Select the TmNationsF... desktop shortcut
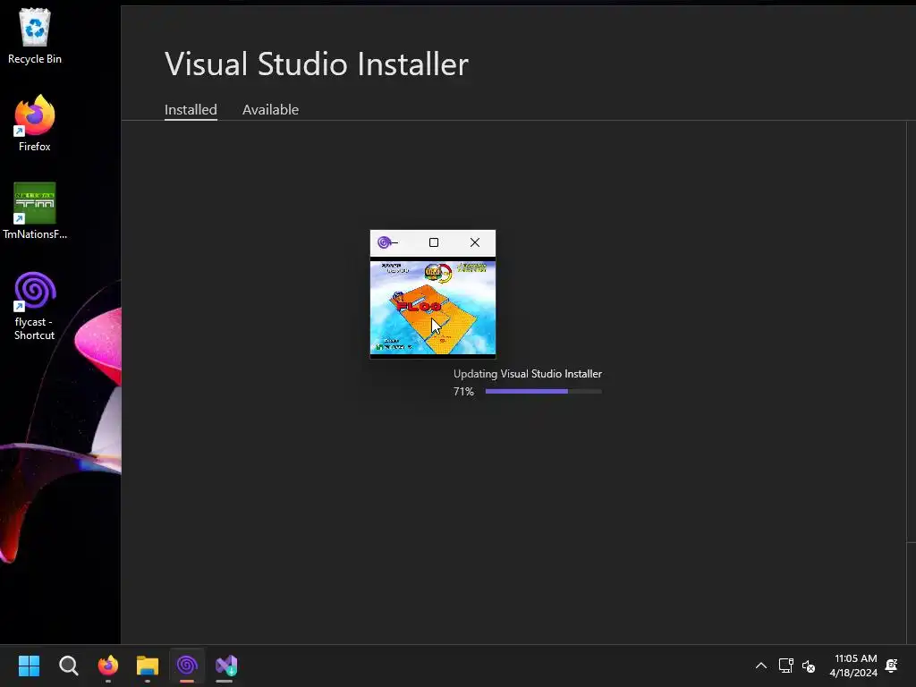The height and width of the screenshot is (687, 916). click(35, 211)
